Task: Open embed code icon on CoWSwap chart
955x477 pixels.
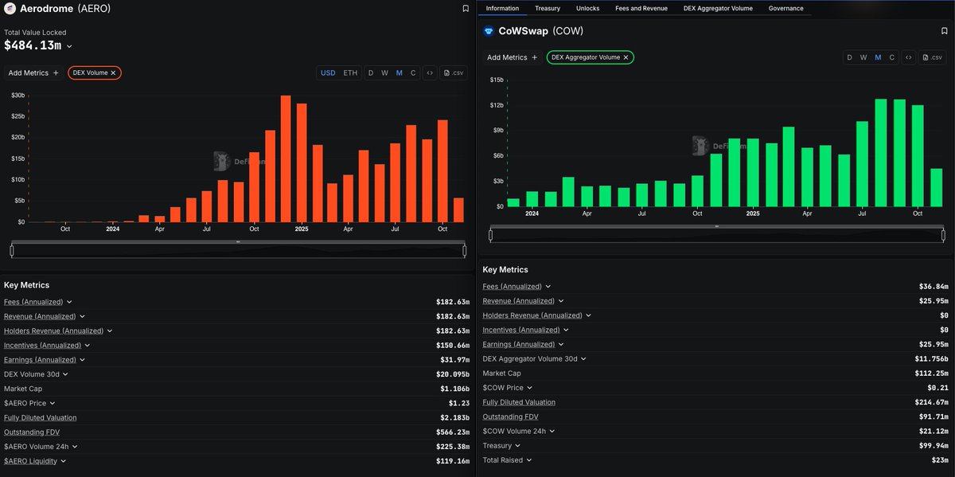Action: tap(909, 57)
